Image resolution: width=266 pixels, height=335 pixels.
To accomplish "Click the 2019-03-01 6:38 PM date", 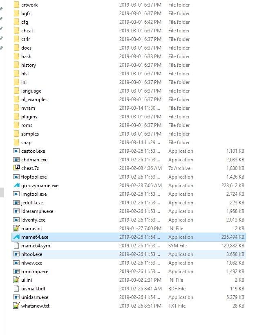I will [x=140, y=57].
